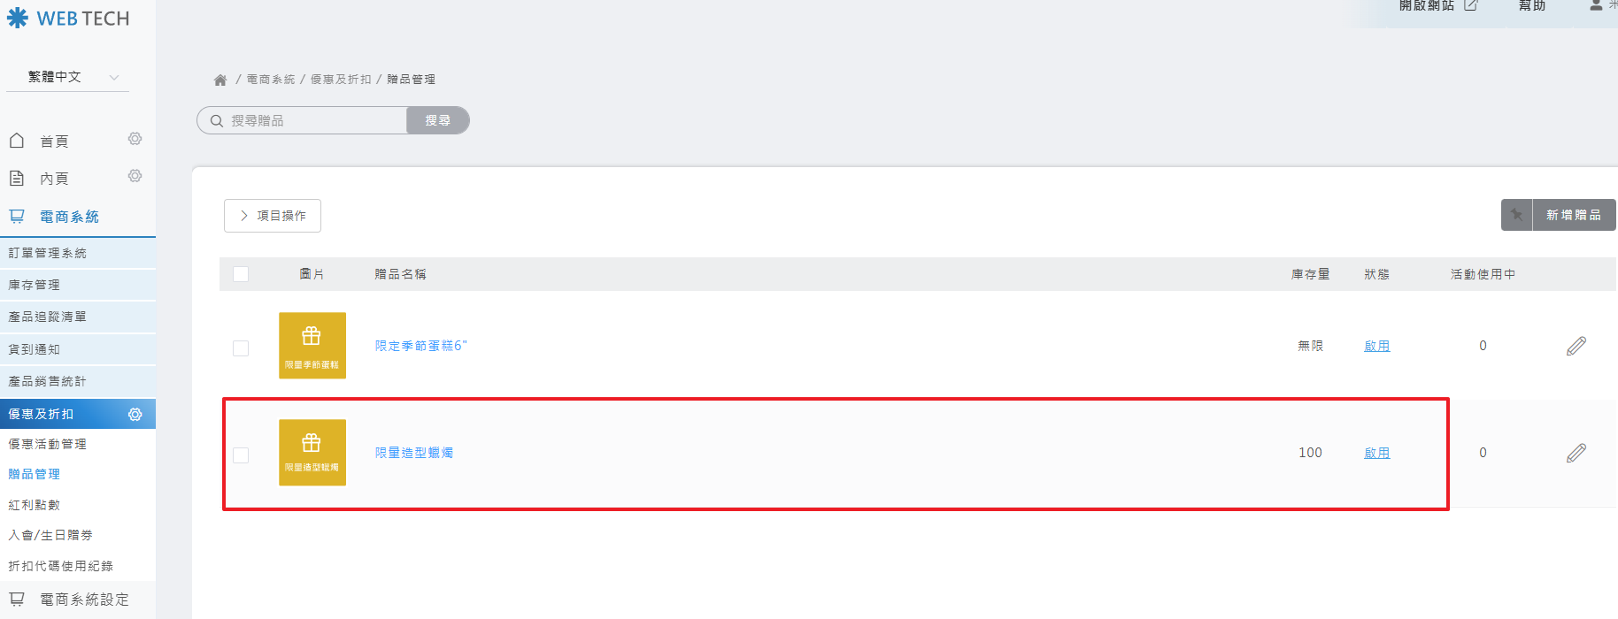Toggle the select-all checkbox in table header
The image size is (1618, 619).
click(x=241, y=274)
